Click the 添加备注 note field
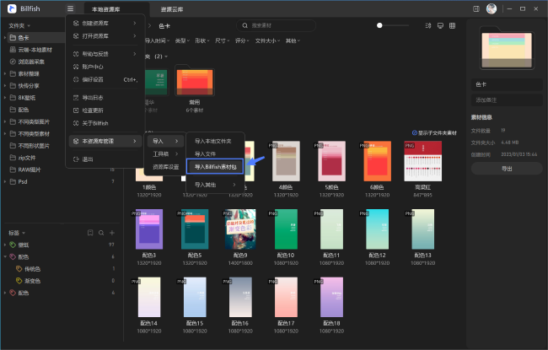Image resolution: width=548 pixels, height=350 pixels. pos(506,100)
